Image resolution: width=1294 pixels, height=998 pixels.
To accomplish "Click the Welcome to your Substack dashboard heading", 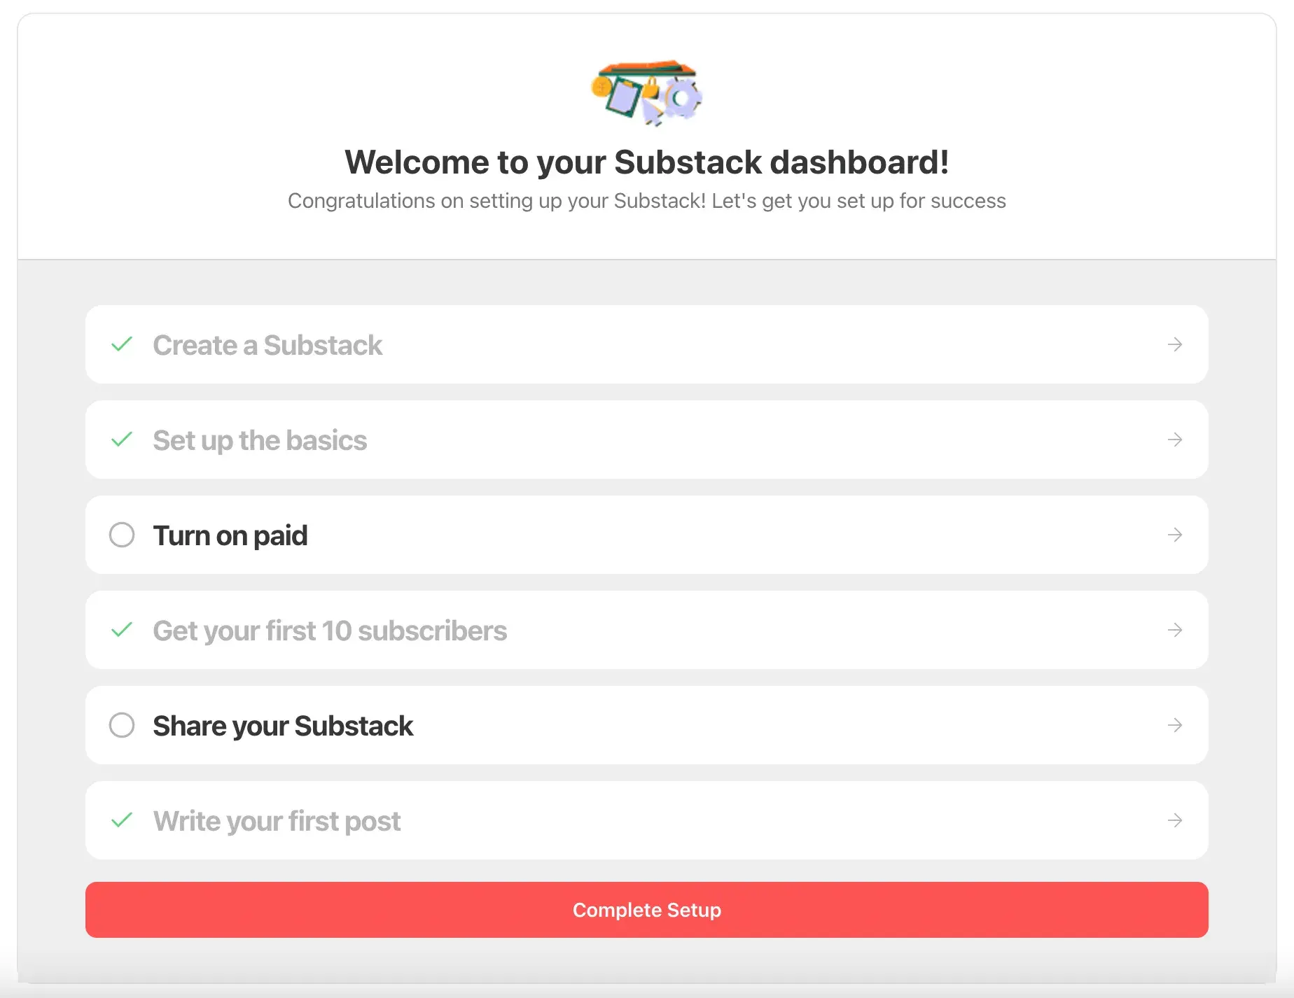I will tap(646, 162).
